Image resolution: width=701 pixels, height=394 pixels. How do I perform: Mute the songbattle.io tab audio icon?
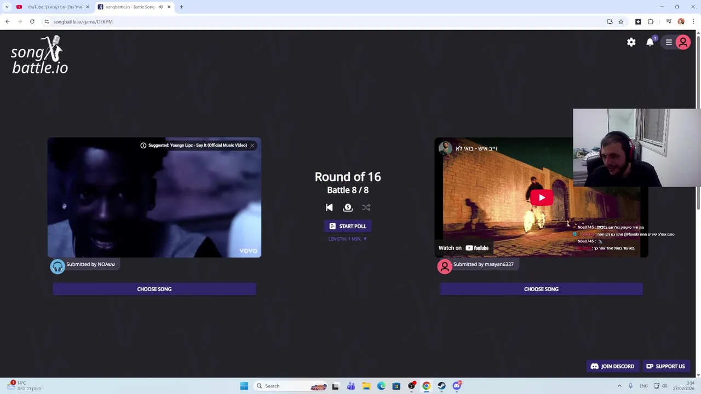point(160,7)
